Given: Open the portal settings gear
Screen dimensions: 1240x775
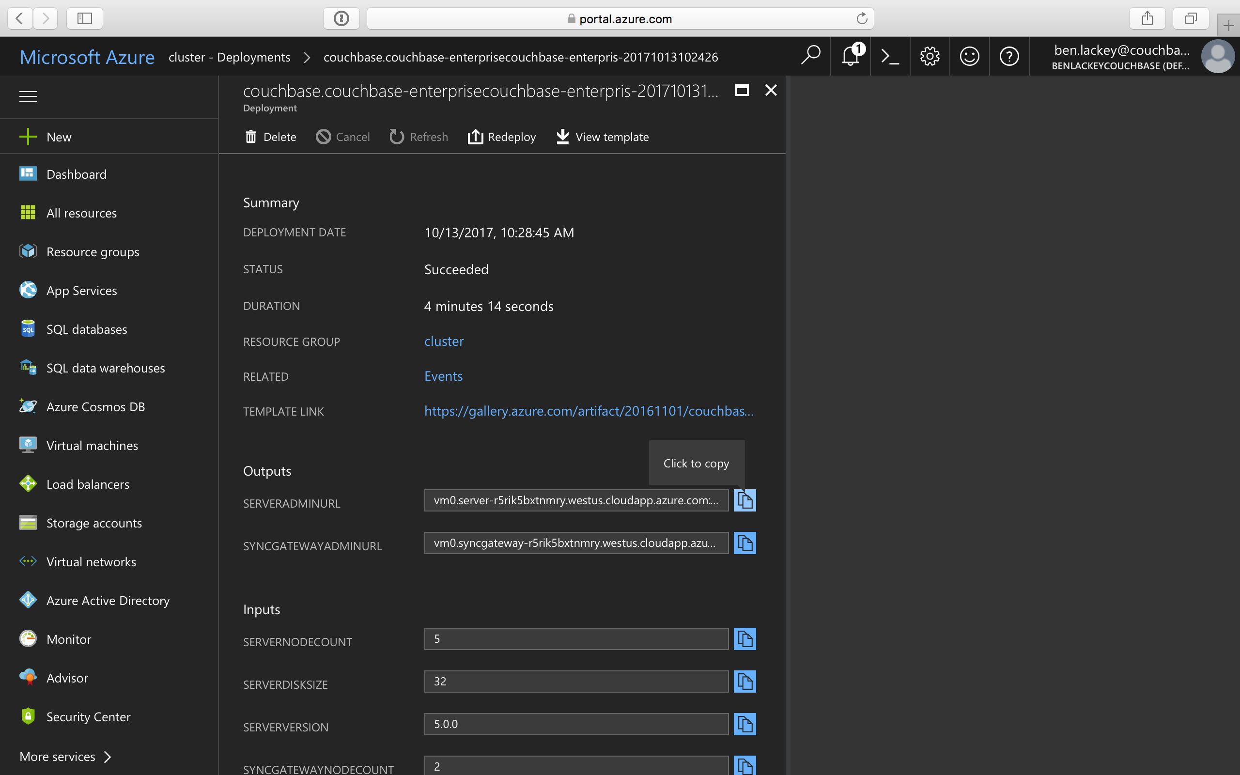Looking at the screenshot, I should pos(930,56).
